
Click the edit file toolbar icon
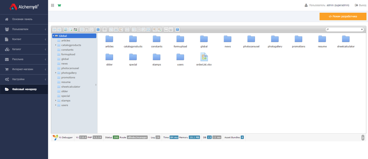click(x=143, y=30)
